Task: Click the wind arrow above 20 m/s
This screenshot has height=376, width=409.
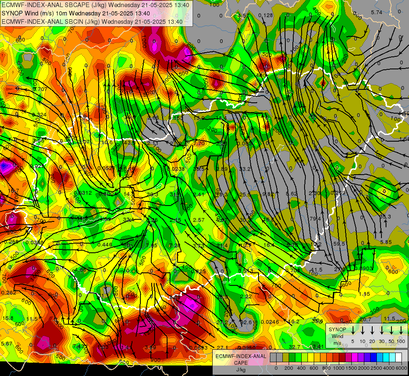Action: point(372,330)
